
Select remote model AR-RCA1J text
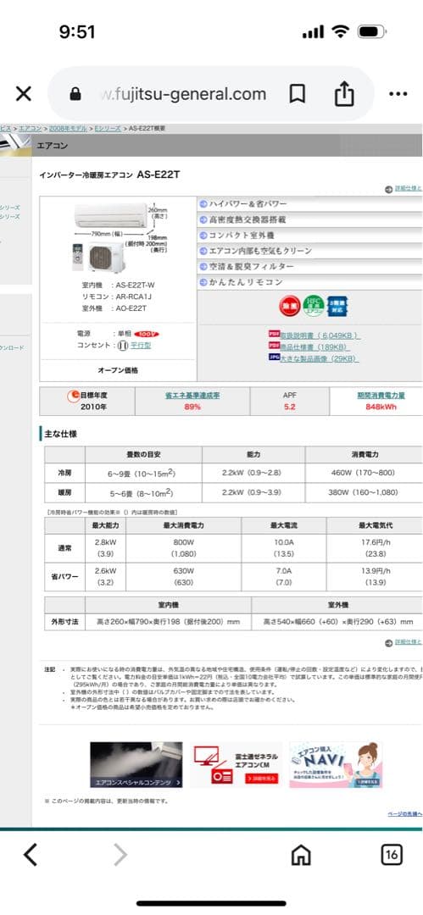click(133, 297)
